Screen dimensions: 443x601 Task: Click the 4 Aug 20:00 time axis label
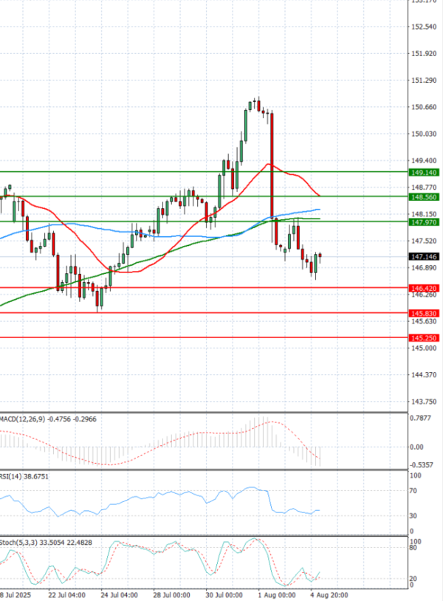click(329, 595)
